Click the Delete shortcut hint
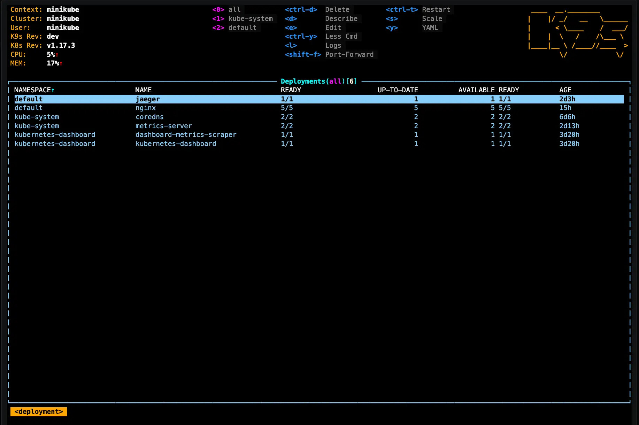 [x=337, y=10]
